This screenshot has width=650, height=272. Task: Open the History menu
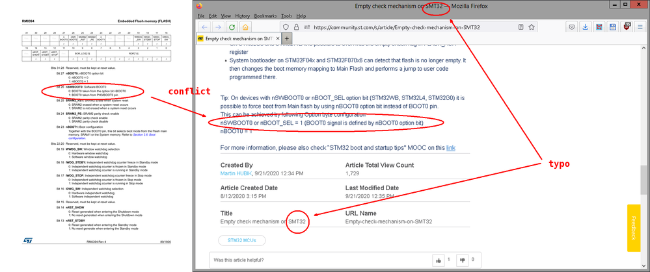coord(242,16)
